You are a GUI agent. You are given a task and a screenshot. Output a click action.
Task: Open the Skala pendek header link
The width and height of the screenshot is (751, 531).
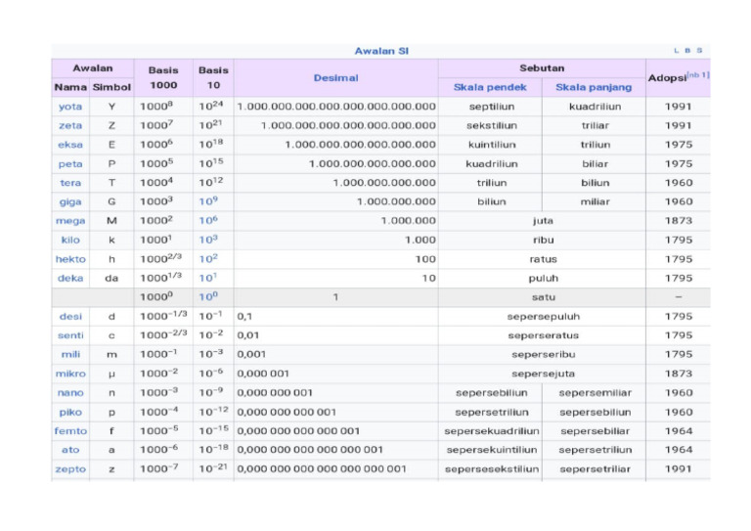tap(490, 87)
